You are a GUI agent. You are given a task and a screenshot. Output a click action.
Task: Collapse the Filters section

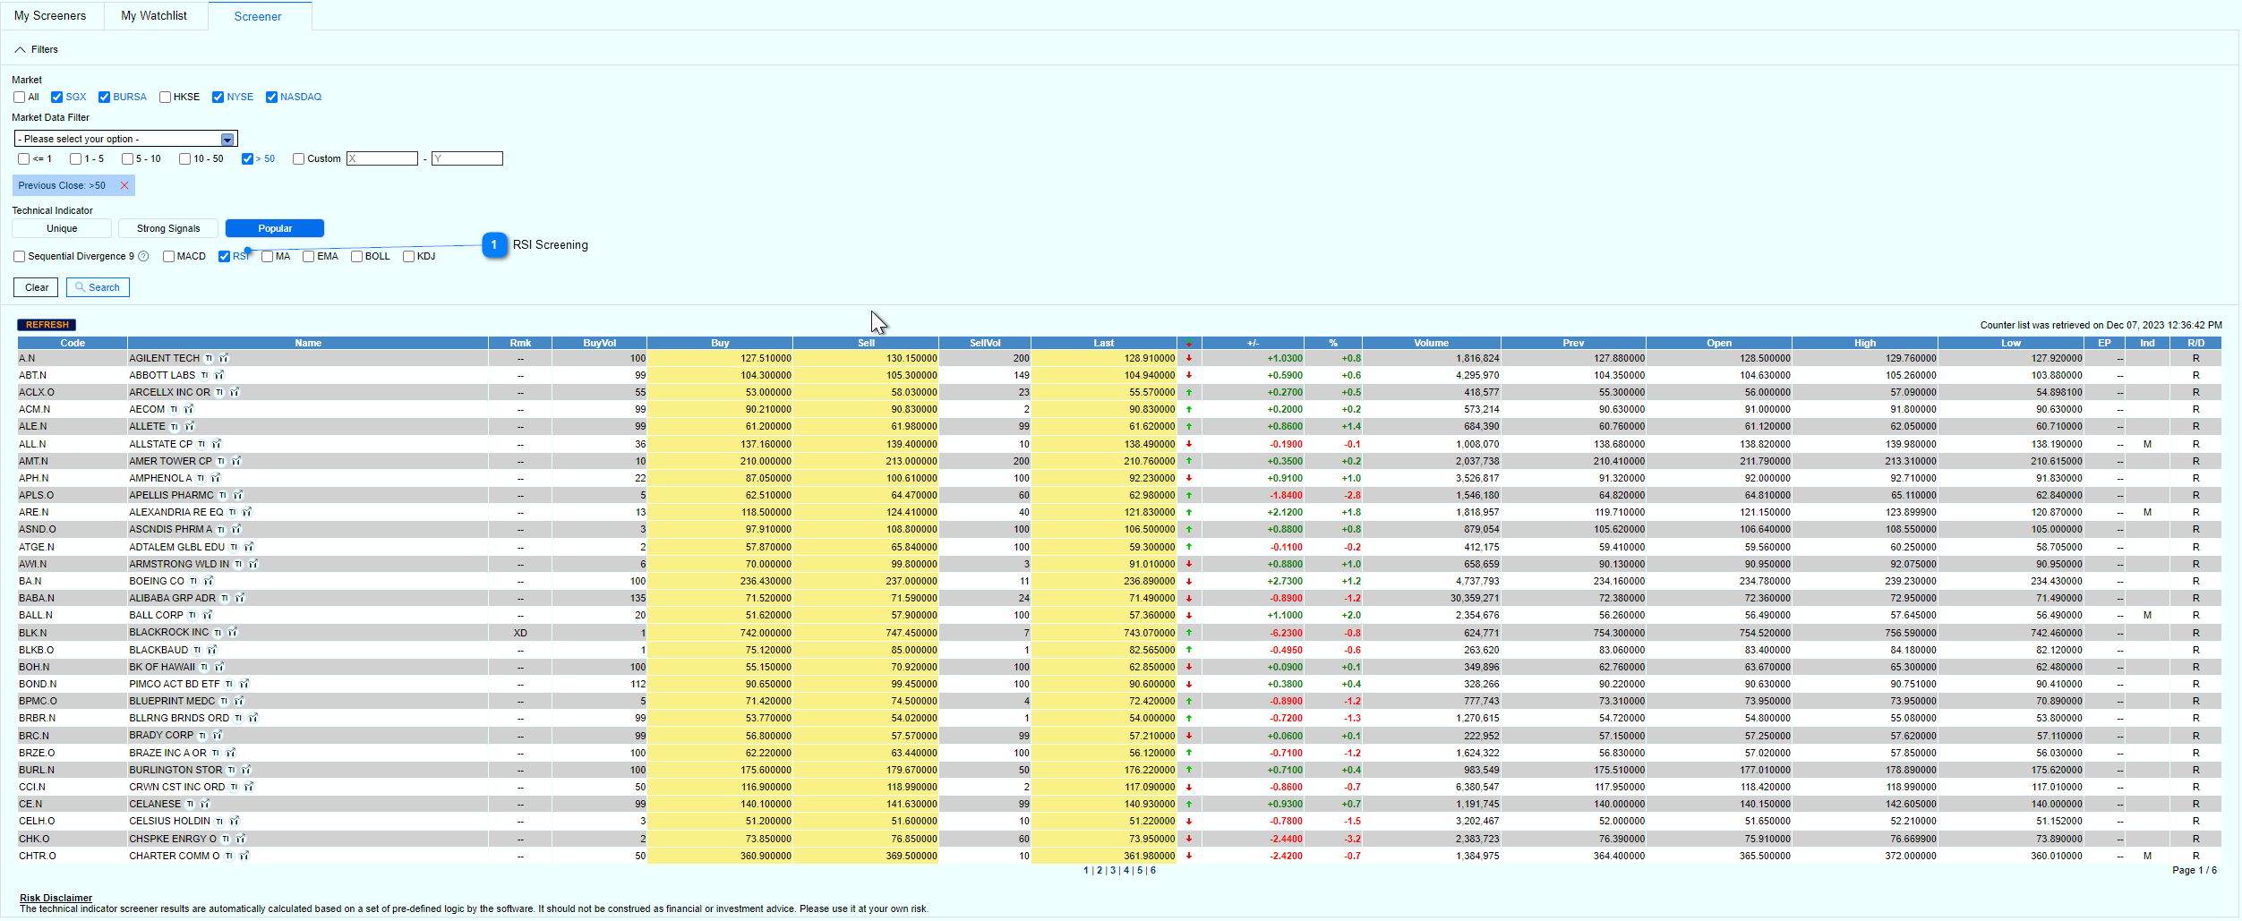pyautogui.click(x=37, y=49)
